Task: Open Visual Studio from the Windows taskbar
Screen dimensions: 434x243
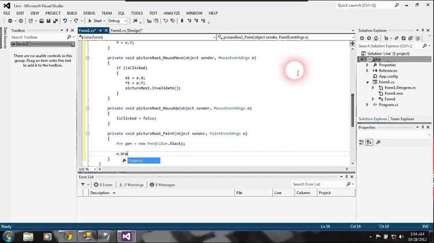Action: click(x=126, y=237)
